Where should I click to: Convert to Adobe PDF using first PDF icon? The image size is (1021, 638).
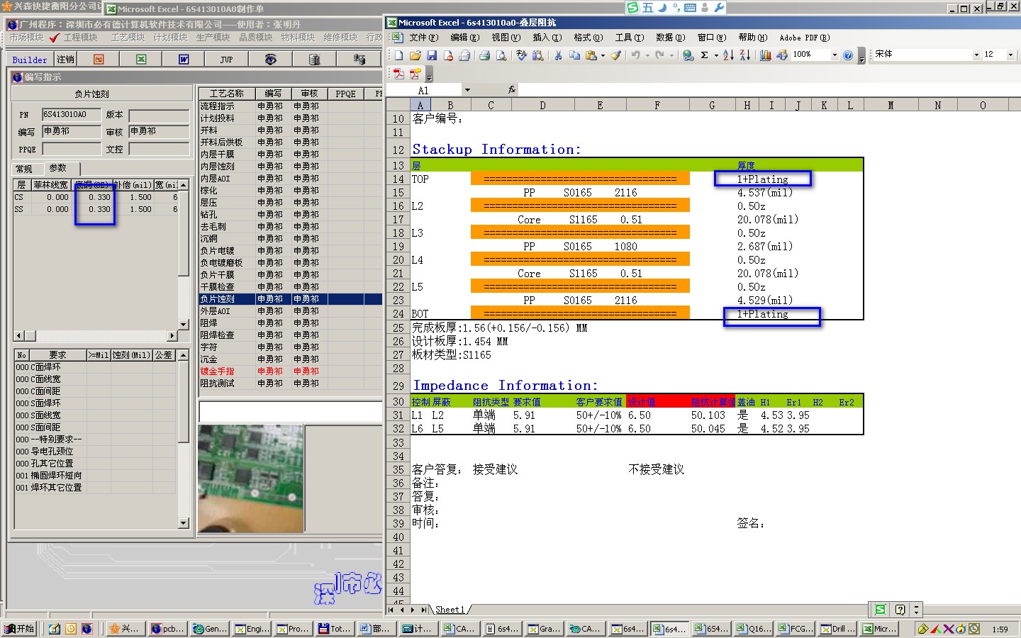tap(398, 73)
